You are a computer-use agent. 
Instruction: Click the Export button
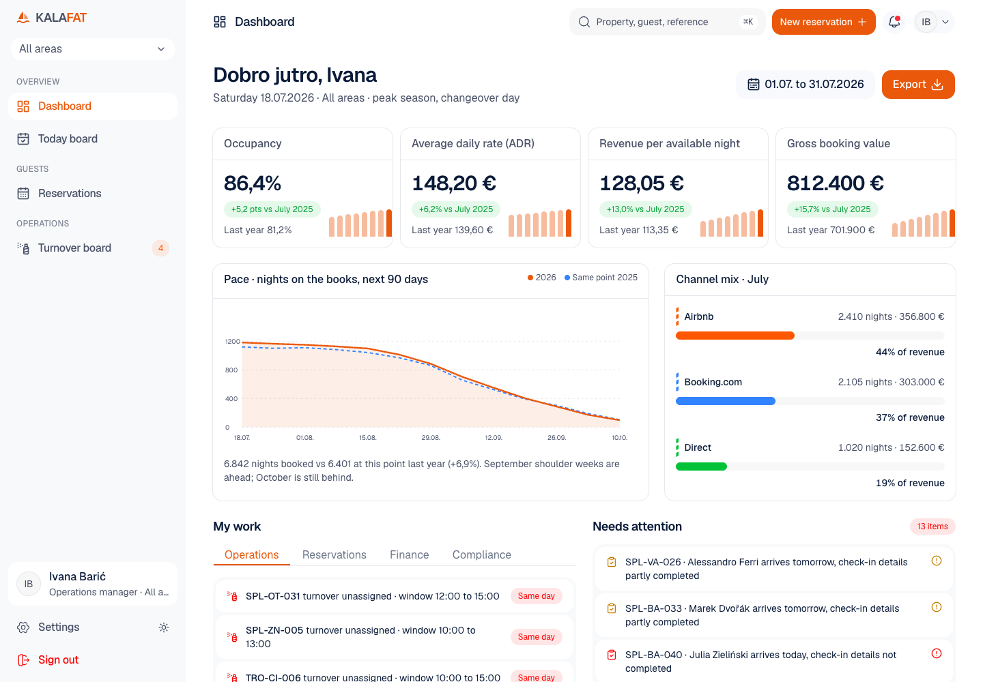918,85
